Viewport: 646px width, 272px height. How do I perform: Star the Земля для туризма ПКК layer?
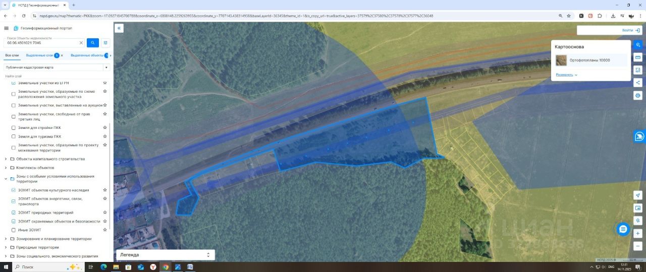[x=105, y=136]
